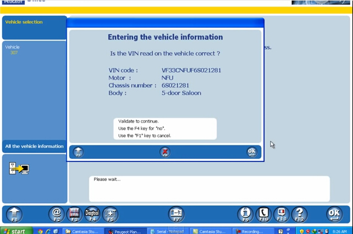Click the F1 cancel arrow in the dialog
353x234 pixels.
[78, 152]
